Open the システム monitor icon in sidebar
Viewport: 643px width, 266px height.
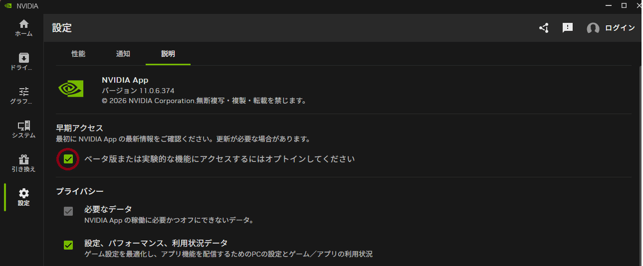pos(24,126)
